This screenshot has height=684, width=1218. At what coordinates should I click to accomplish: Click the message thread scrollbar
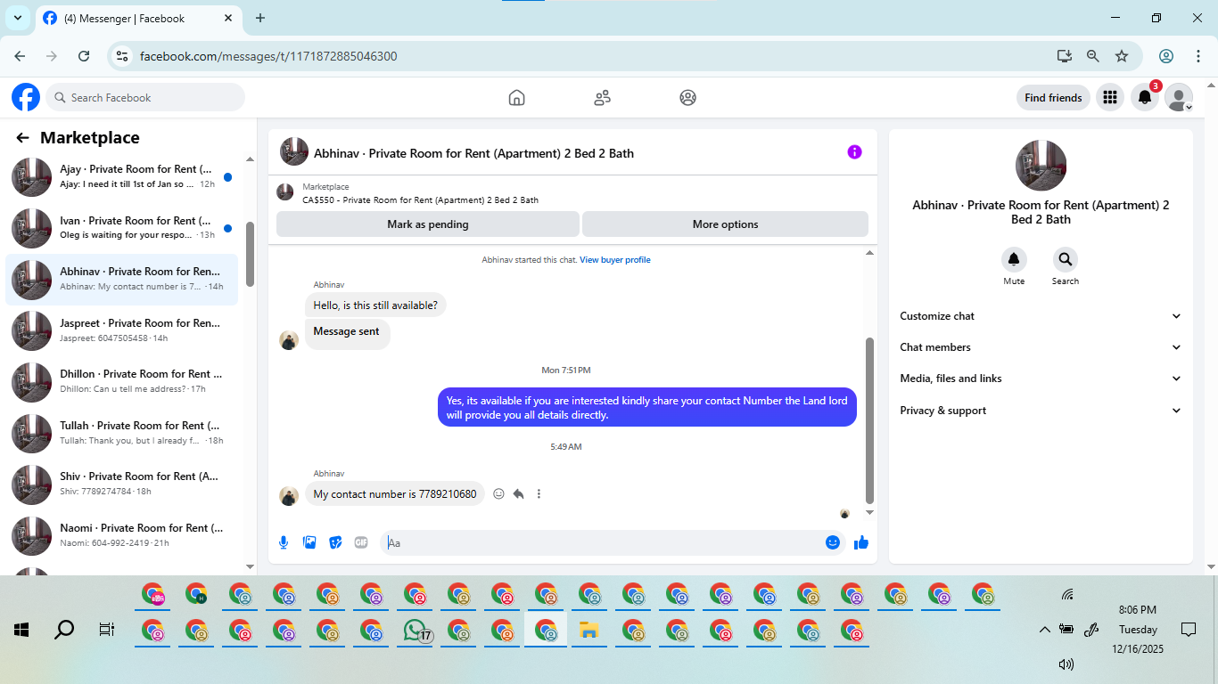point(870,420)
